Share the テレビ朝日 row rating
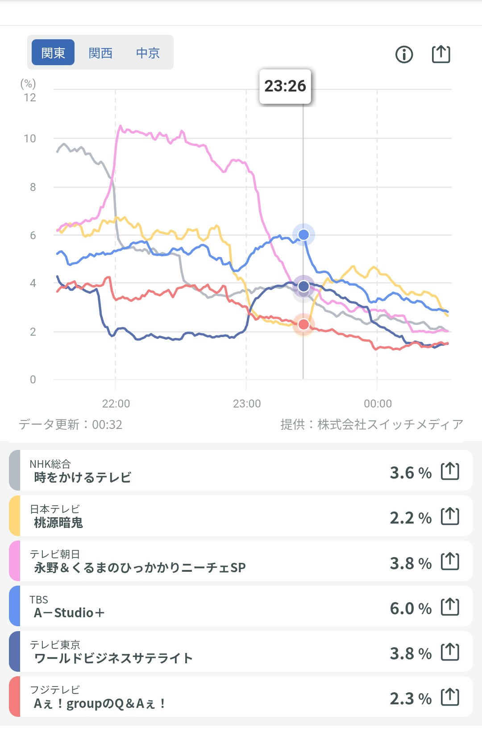Screen dimensions: 482x732 [x=450, y=561]
